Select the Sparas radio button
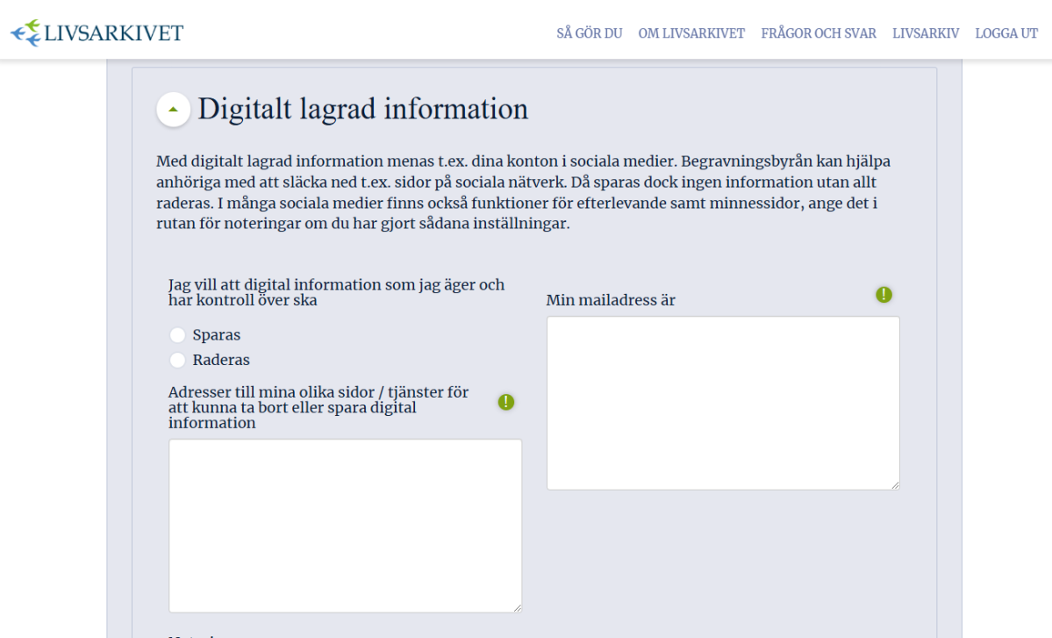The height and width of the screenshot is (638, 1052). 178,335
